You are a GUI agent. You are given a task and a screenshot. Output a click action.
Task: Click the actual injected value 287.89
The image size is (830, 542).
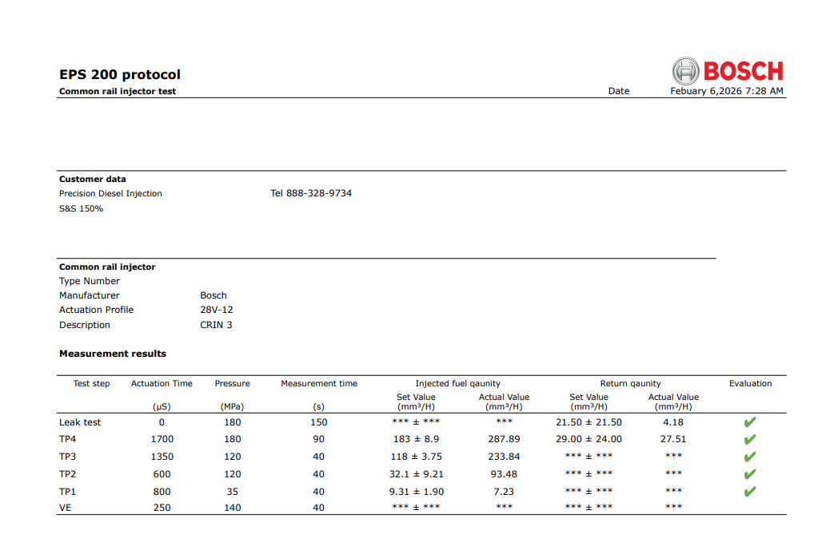pyautogui.click(x=504, y=439)
